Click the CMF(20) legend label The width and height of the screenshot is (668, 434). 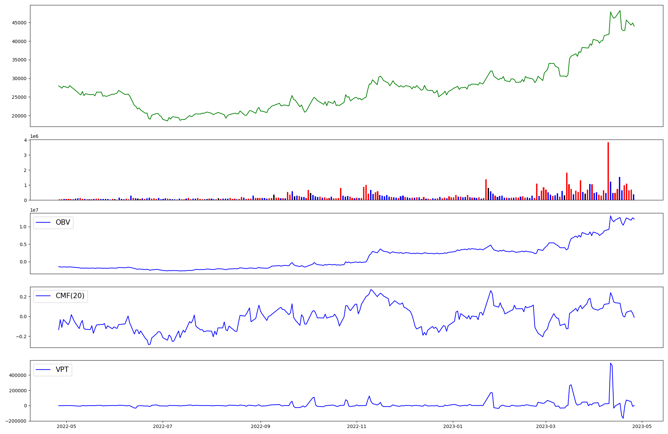[x=70, y=296]
